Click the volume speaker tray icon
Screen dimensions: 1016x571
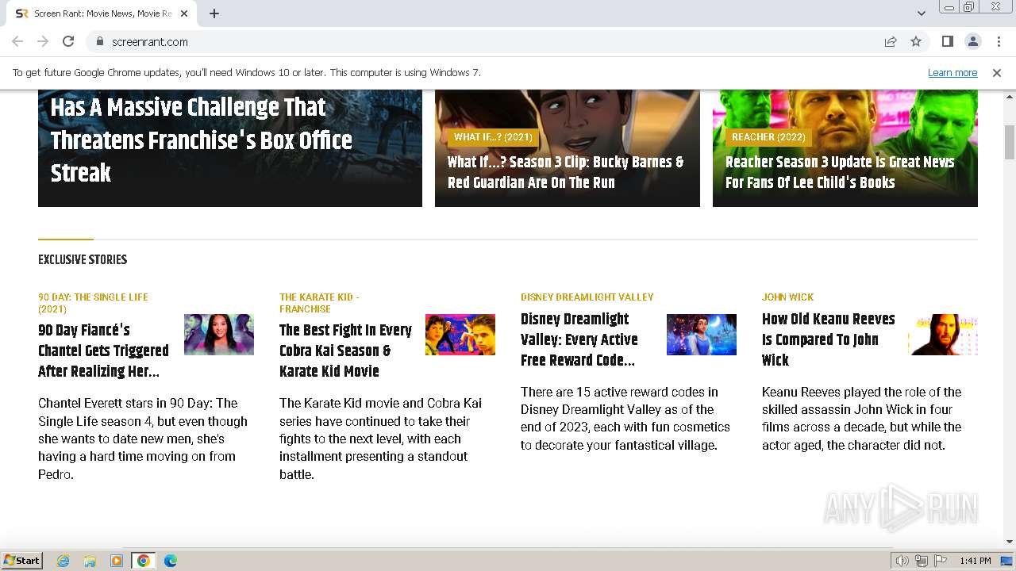click(x=902, y=561)
